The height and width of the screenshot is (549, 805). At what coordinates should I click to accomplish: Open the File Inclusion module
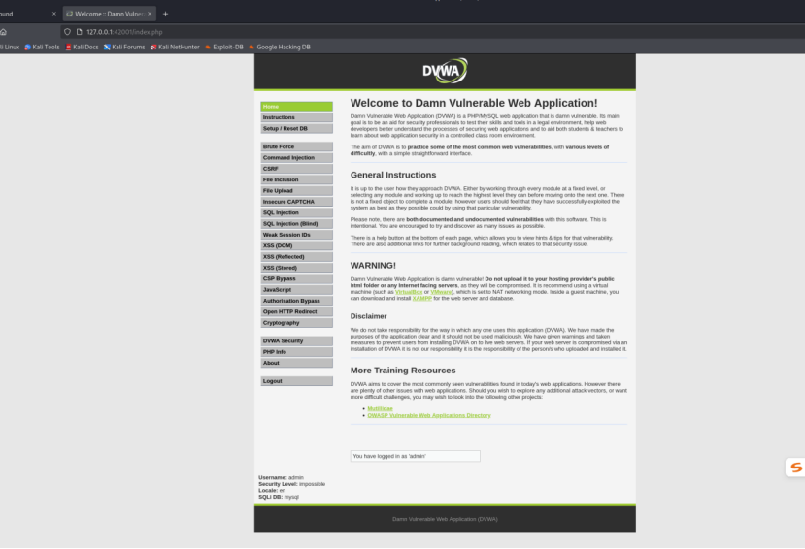click(297, 179)
